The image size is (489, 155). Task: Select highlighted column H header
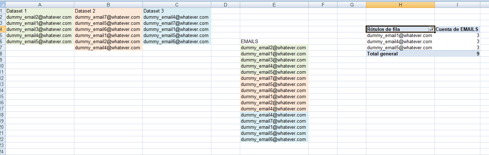pyautogui.click(x=400, y=4)
